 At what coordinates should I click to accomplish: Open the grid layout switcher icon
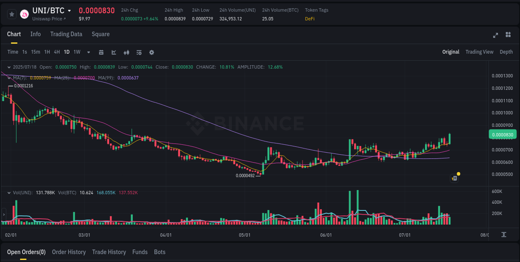pos(508,35)
